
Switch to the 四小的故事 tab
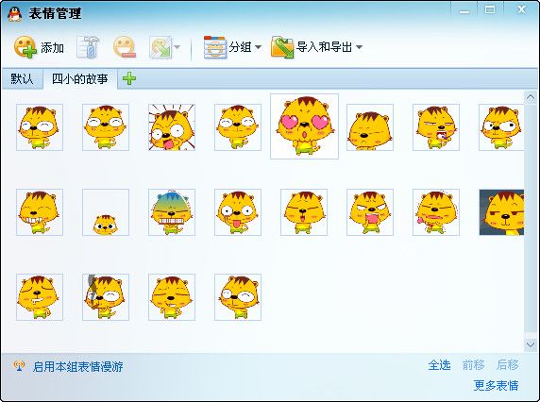coord(79,79)
